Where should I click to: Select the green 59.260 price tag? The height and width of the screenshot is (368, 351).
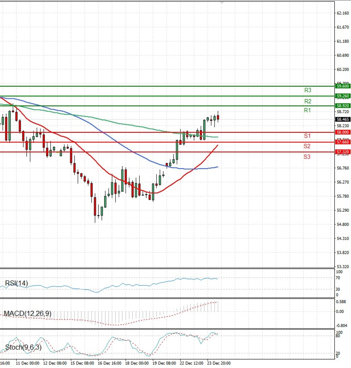[343, 96]
